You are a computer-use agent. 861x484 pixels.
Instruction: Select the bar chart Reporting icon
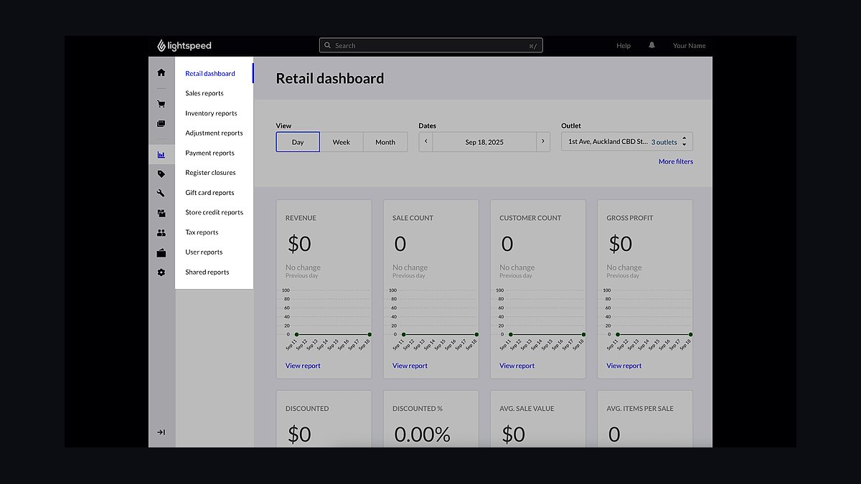click(x=161, y=154)
